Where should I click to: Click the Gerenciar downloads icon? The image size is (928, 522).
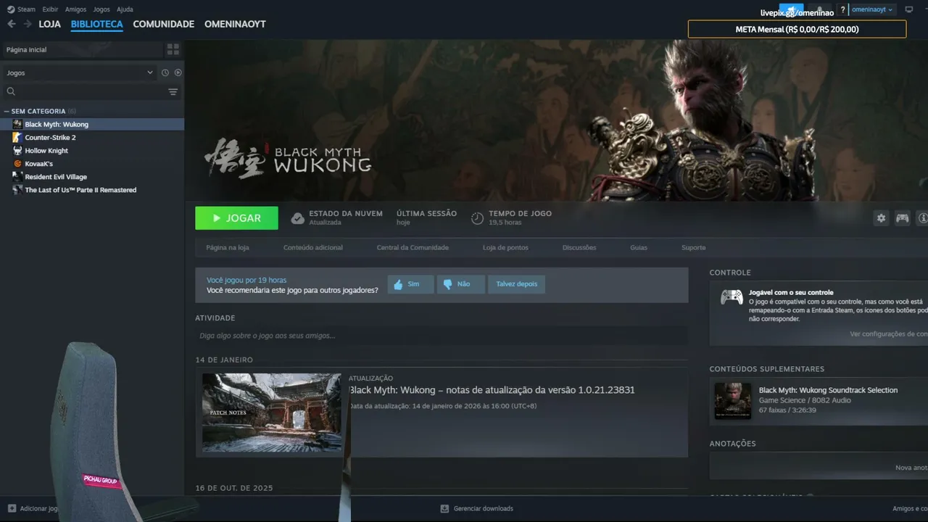(444, 509)
